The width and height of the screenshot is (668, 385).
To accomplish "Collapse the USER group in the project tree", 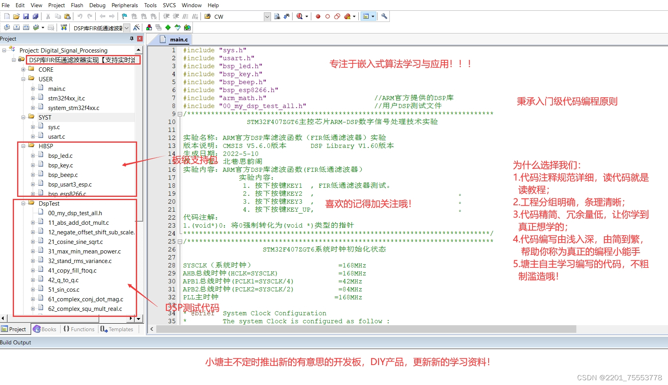I will (x=24, y=79).
